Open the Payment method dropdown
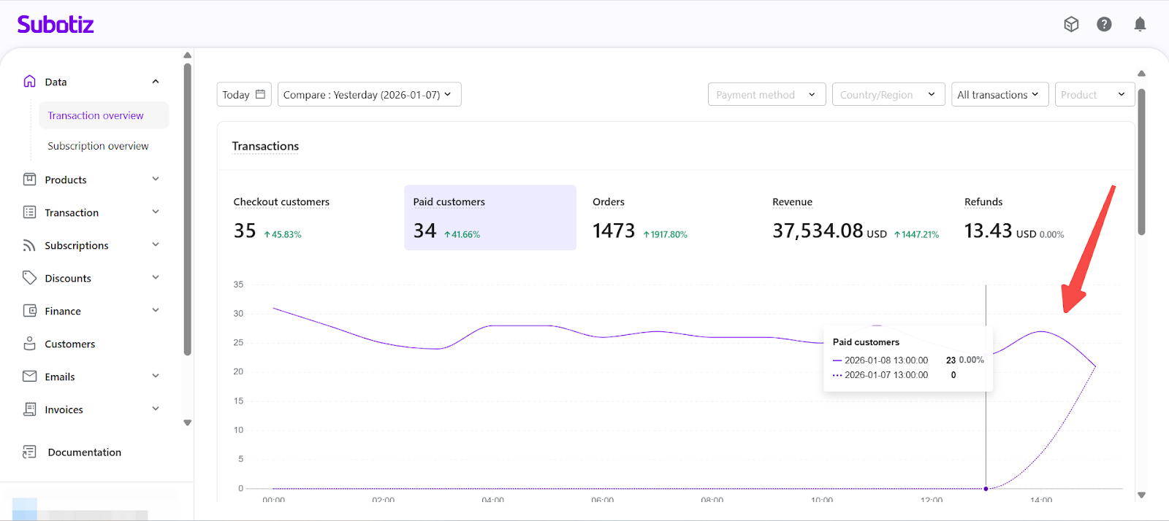 point(766,95)
